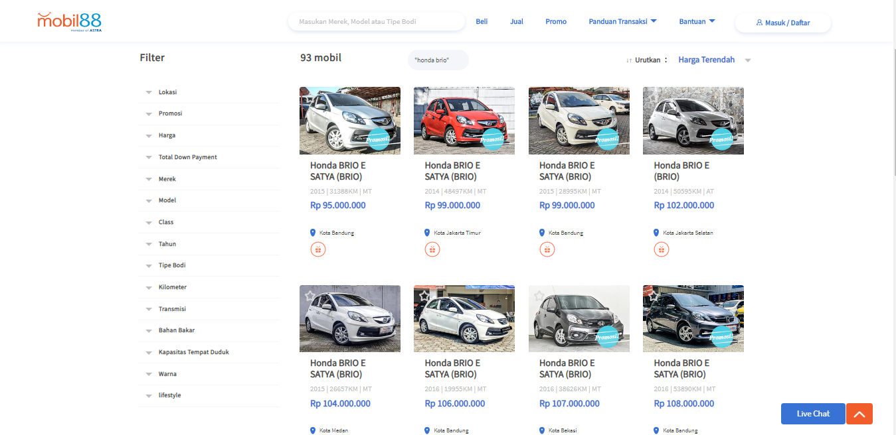The height and width of the screenshot is (435, 896).
Task: Click "2014 | 50595KM | AT" spec line
Action: click(683, 192)
